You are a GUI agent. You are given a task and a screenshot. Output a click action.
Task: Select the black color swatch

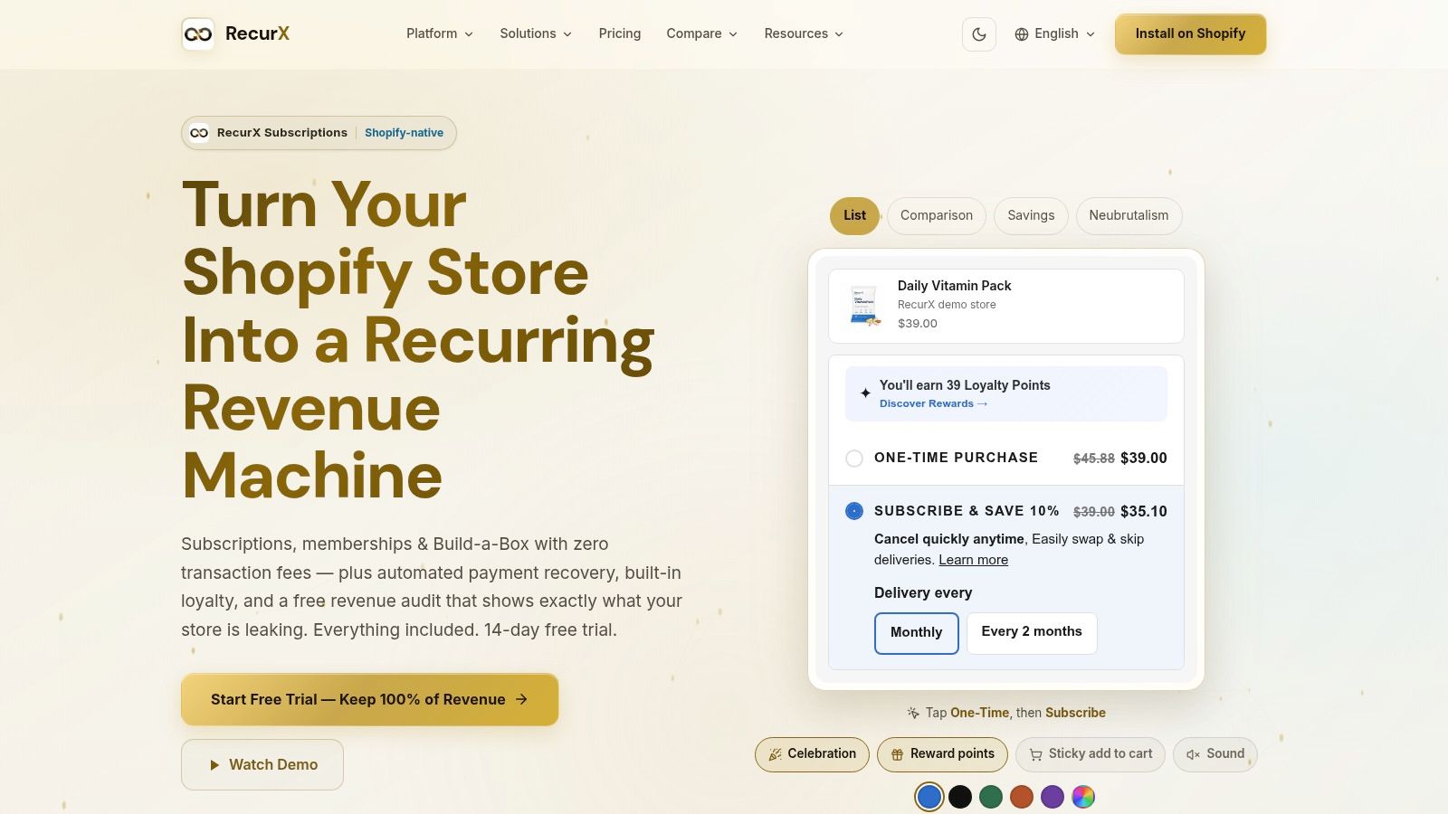click(x=960, y=797)
